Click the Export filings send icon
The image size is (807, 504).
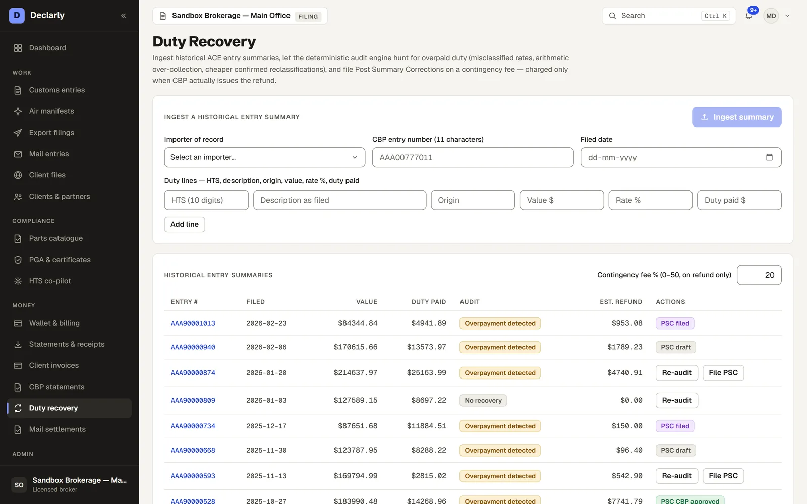point(18,133)
